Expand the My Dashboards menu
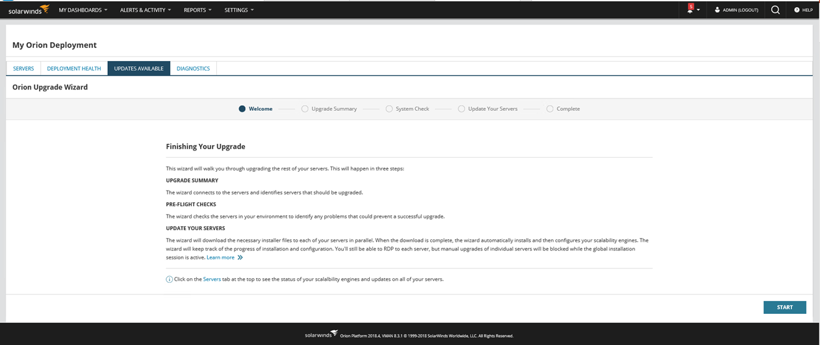 click(x=83, y=10)
